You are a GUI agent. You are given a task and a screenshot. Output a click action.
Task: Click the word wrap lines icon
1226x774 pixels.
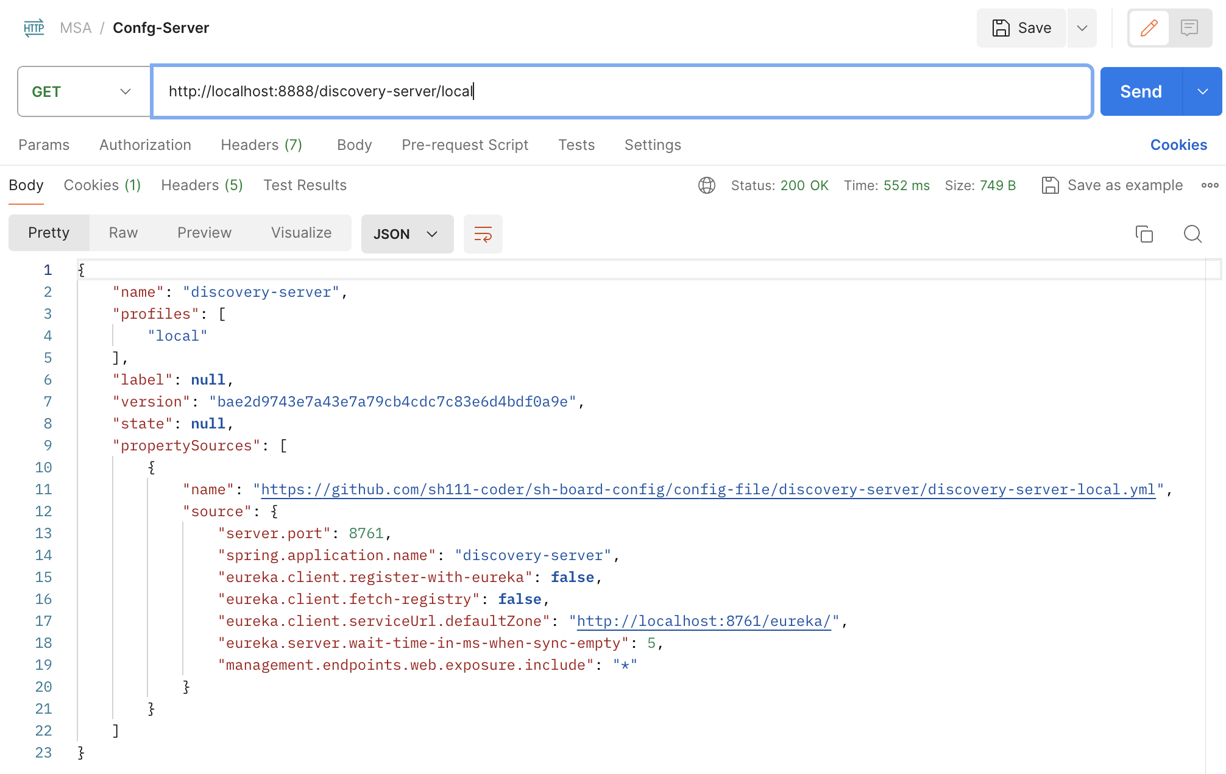coord(483,234)
